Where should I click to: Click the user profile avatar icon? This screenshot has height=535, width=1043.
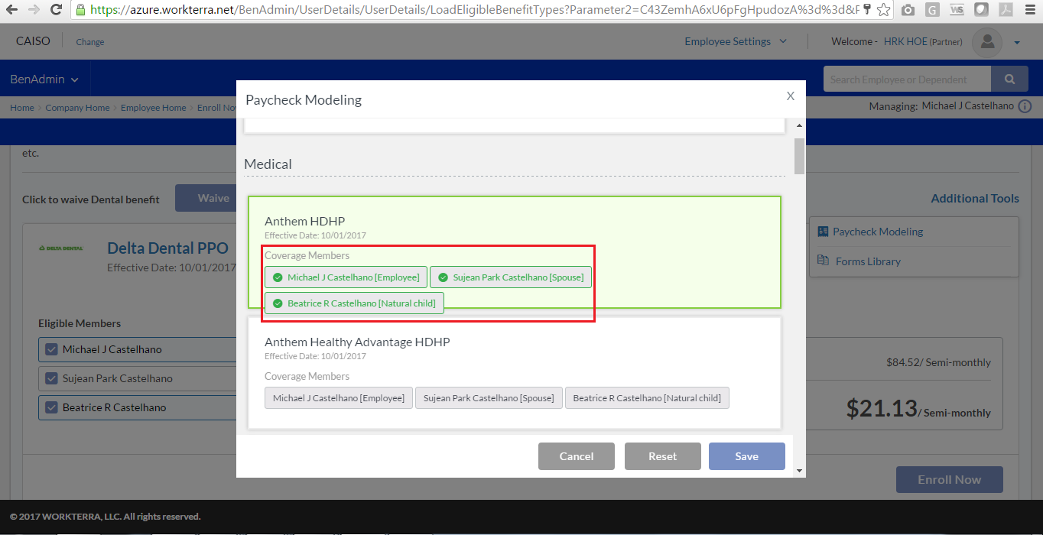coord(986,42)
